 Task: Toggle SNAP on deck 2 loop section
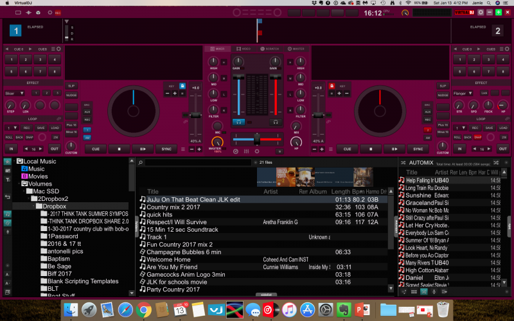click(477, 137)
